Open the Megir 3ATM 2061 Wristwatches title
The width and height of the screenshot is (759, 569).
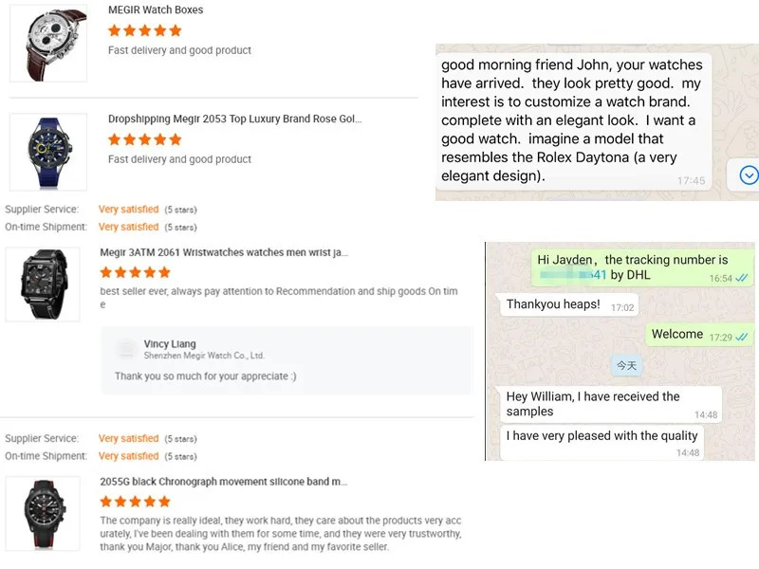pos(224,252)
